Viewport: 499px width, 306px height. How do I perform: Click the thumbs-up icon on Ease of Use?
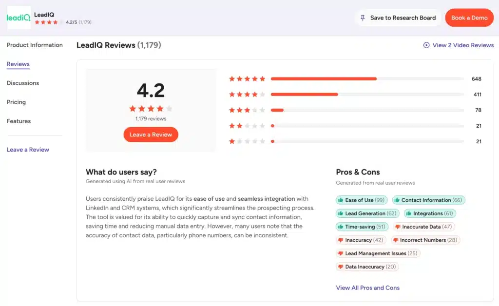pyautogui.click(x=341, y=200)
